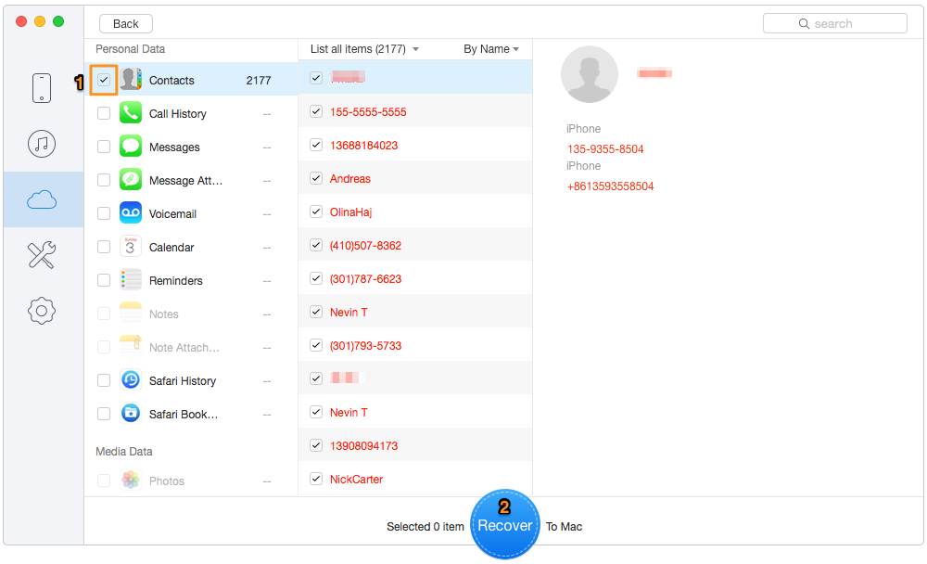This screenshot has width=927, height=564.
Task: Select the (301)787-6623 contact row
Action: pos(415,278)
